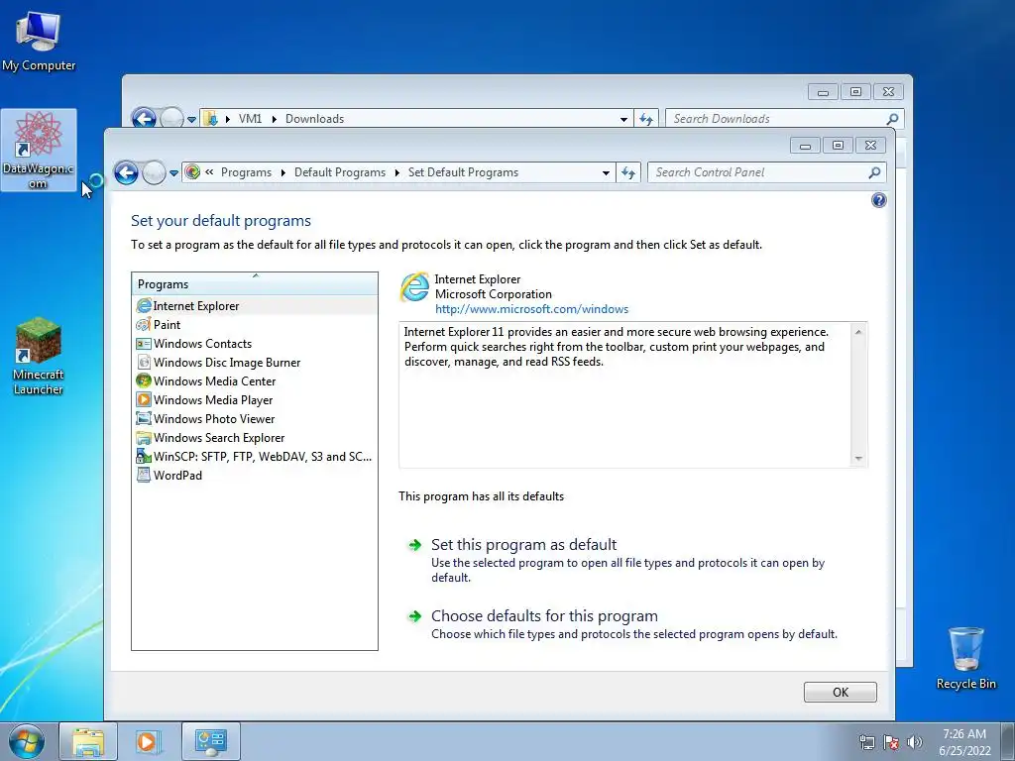Click Choose defaults for this program
This screenshot has width=1015, height=761.
[544, 615]
